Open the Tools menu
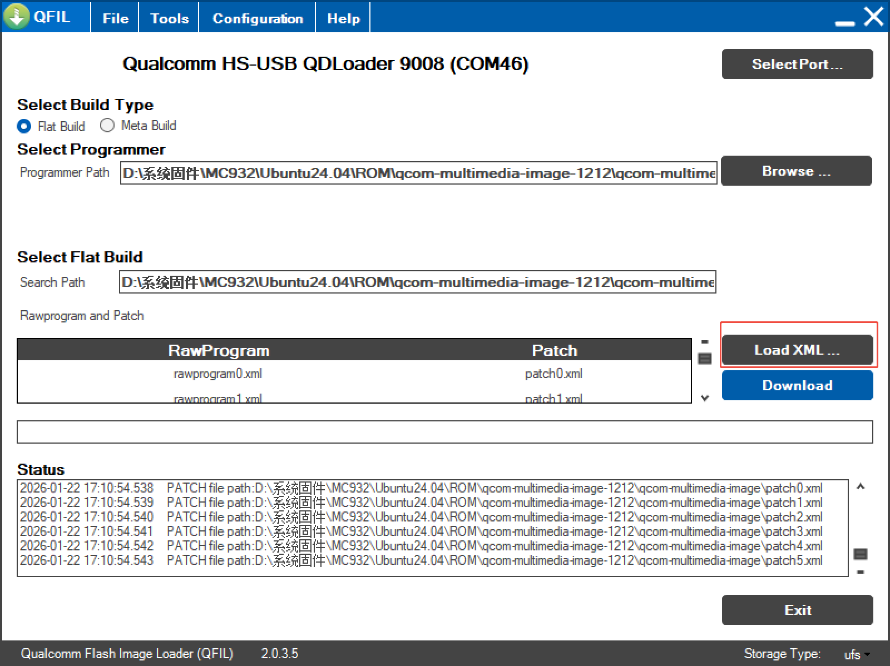890x666 pixels. coord(169,18)
